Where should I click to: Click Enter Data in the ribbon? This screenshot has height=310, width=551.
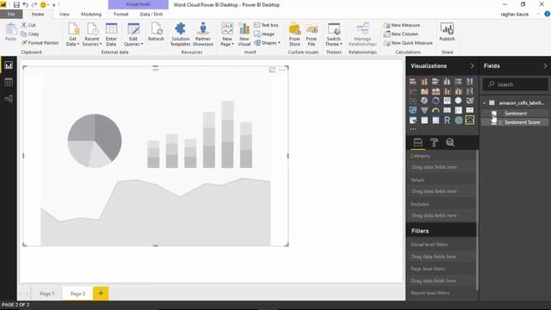point(111,34)
